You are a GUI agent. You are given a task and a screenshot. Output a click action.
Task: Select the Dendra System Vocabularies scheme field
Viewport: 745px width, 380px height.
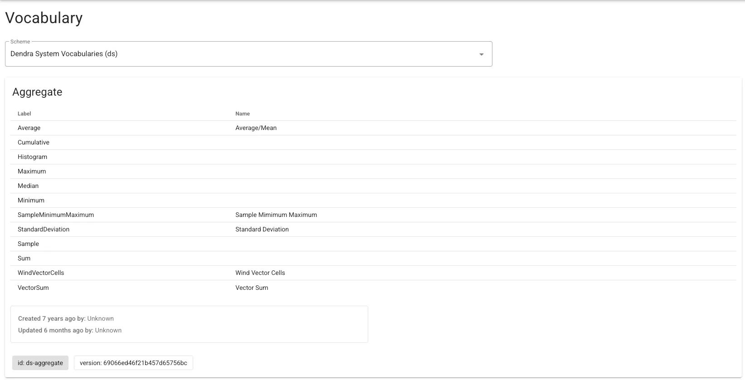248,54
